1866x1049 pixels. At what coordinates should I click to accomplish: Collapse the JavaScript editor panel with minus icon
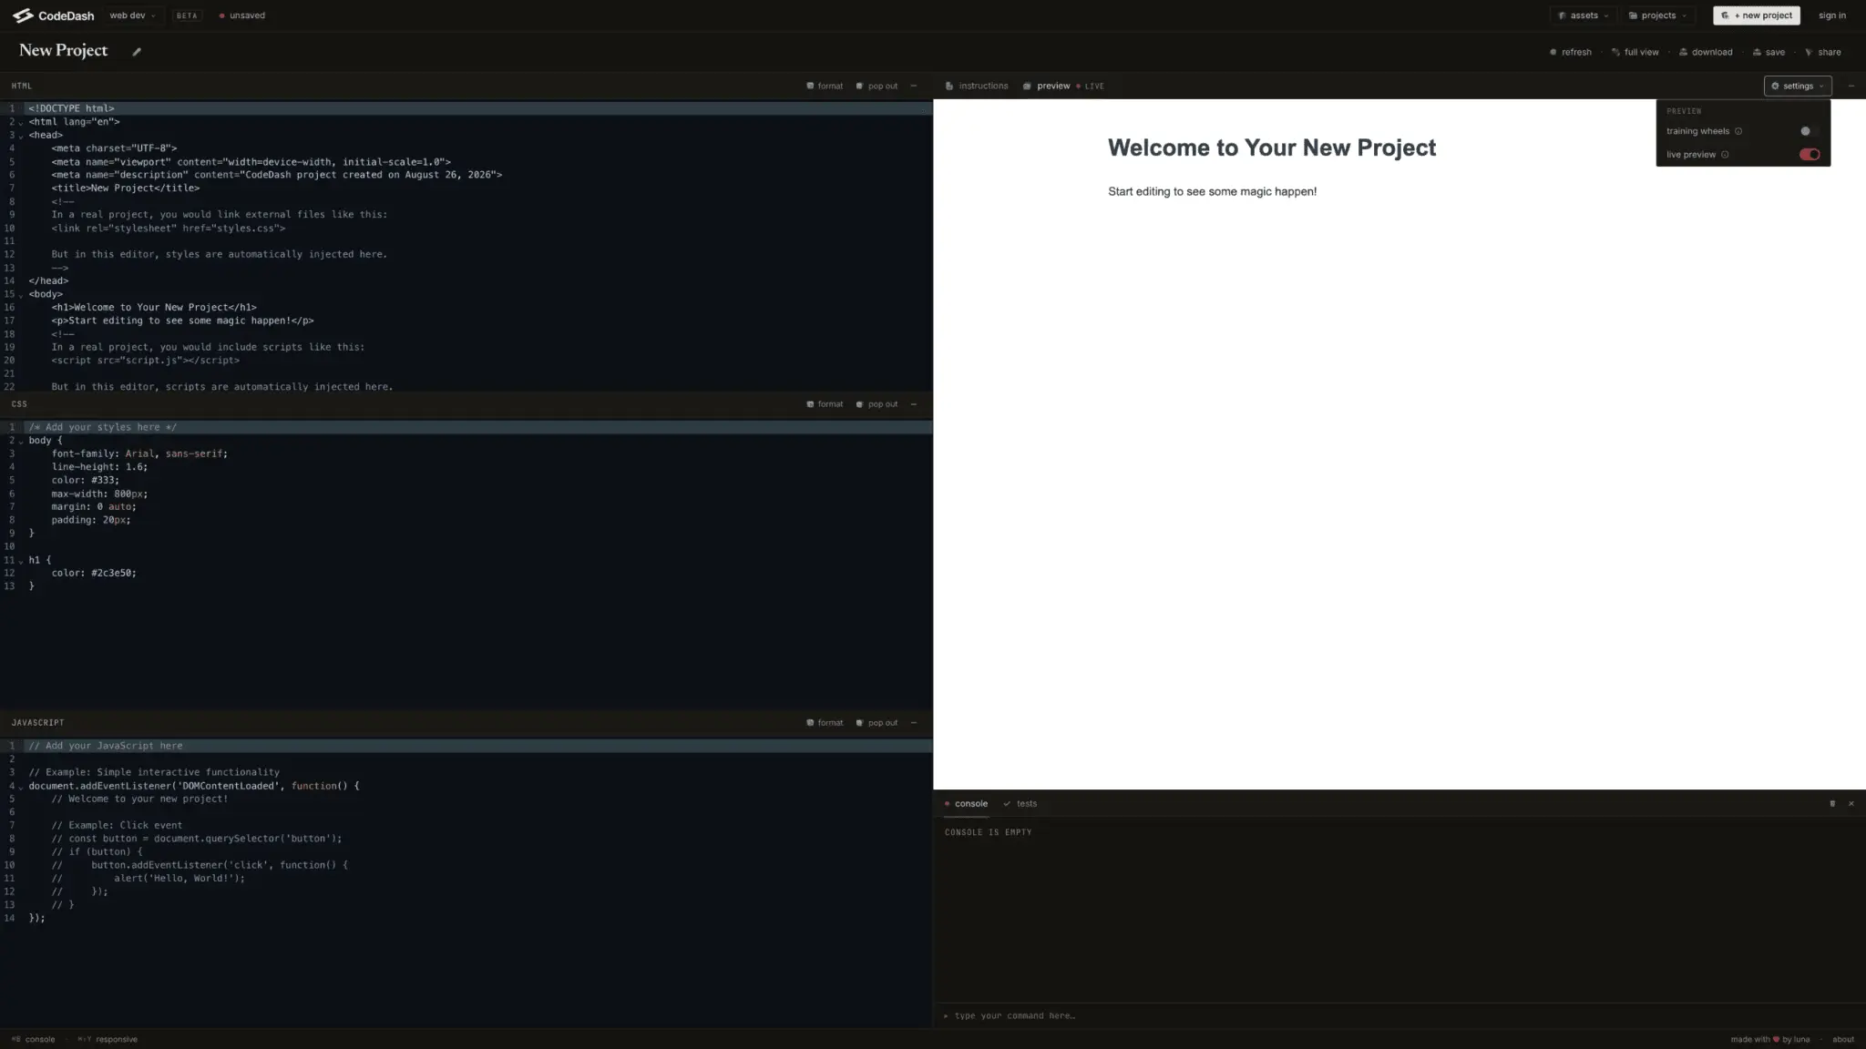[x=914, y=723]
